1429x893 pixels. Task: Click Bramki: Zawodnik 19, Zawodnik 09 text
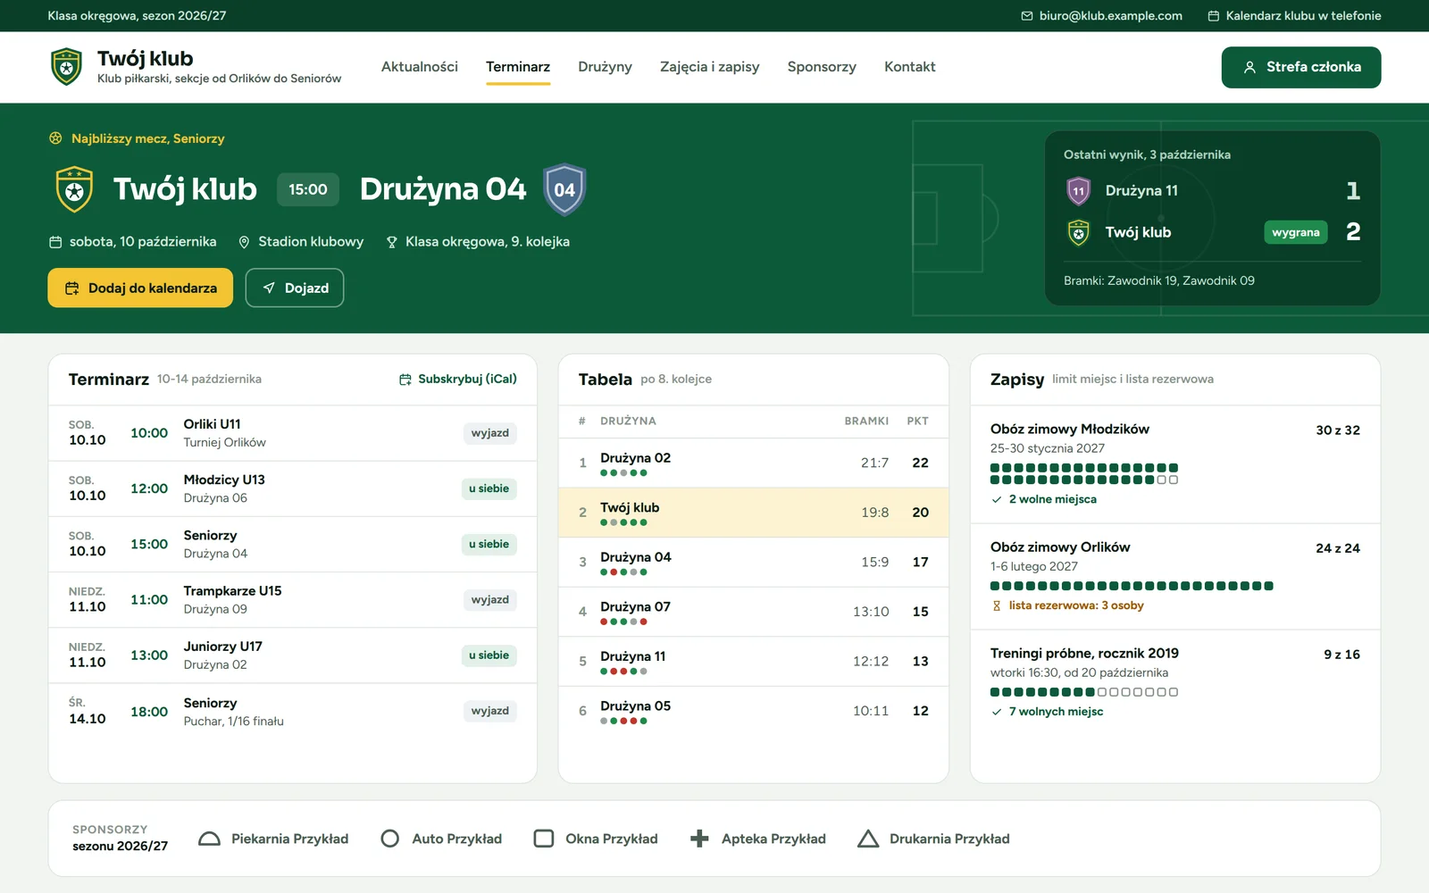(1159, 280)
